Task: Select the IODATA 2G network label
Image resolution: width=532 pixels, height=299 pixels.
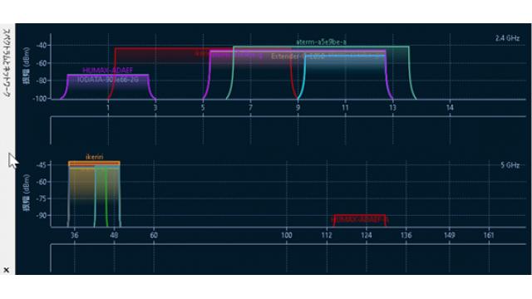Action: (107, 80)
